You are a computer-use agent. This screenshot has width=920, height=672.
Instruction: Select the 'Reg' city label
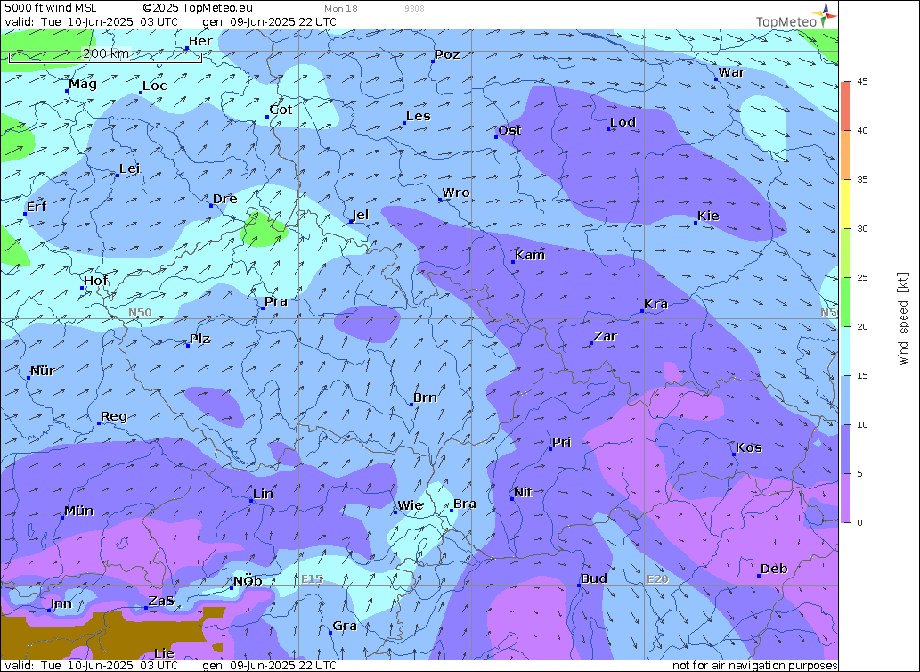coord(114,417)
